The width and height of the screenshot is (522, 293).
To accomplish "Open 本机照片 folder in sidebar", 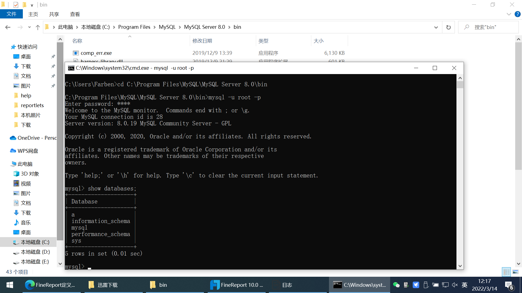I will tap(30, 115).
